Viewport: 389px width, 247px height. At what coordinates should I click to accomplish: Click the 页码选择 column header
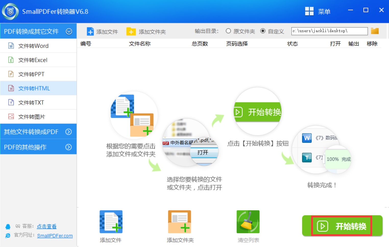237,44
